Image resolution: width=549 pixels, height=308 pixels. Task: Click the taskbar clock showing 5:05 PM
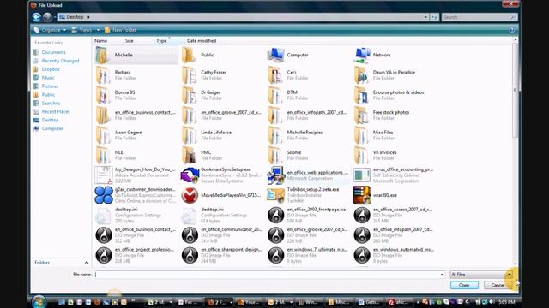507,302
